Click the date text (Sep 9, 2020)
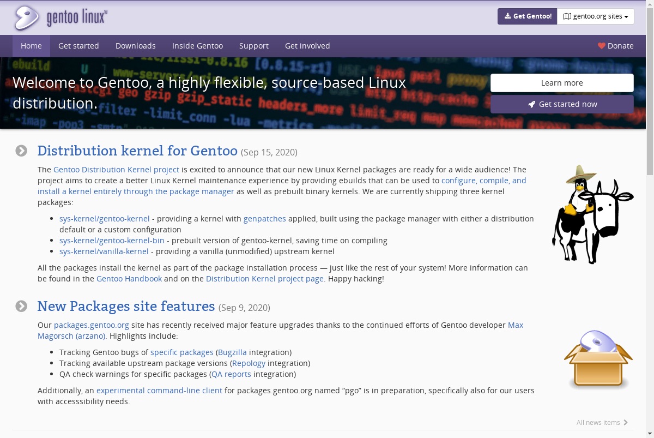The width and height of the screenshot is (654, 438). coord(244,308)
